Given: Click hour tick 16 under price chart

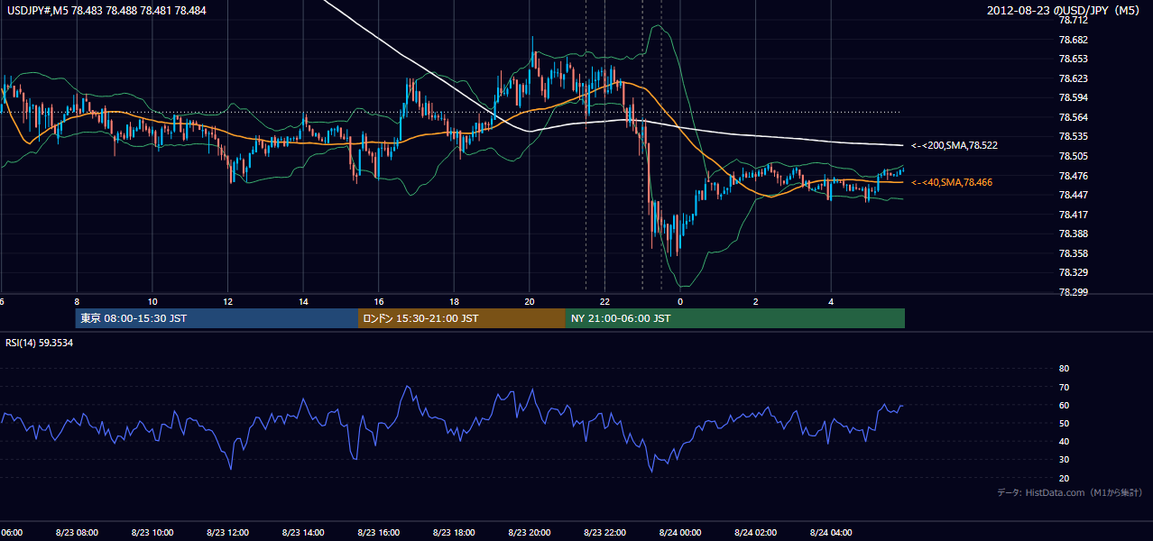Looking at the screenshot, I should click(379, 302).
